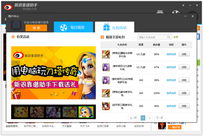Go to page 2 of gift list
The height and width of the screenshot is (136, 203).
point(150,118)
